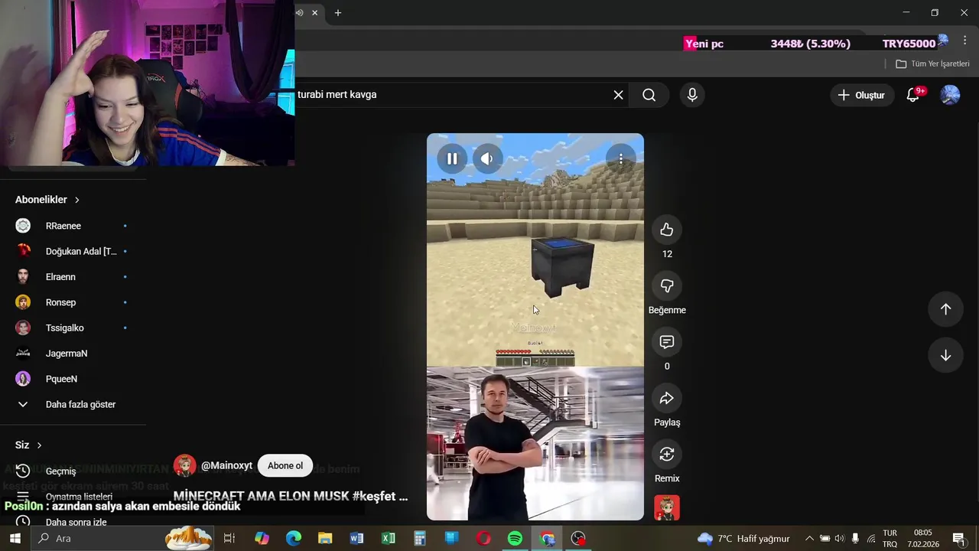Clear the search text with X
Viewport: 979px width, 551px height.
point(618,95)
